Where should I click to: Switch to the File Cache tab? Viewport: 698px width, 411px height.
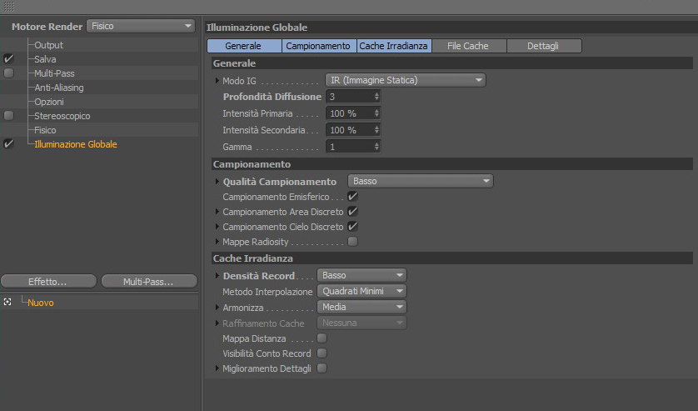[x=467, y=46]
